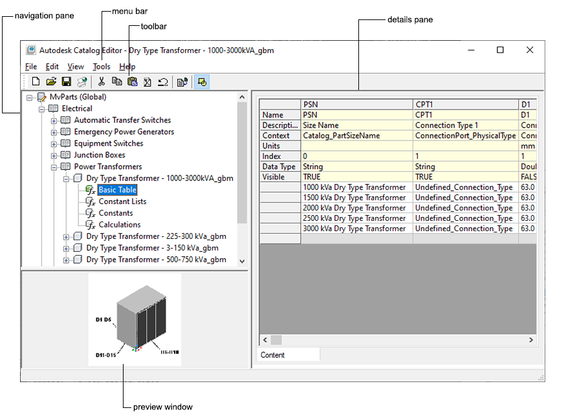Click the 'Catalog_PartSizeName' cell
566x419 pixels.
pyautogui.click(x=356, y=135)
